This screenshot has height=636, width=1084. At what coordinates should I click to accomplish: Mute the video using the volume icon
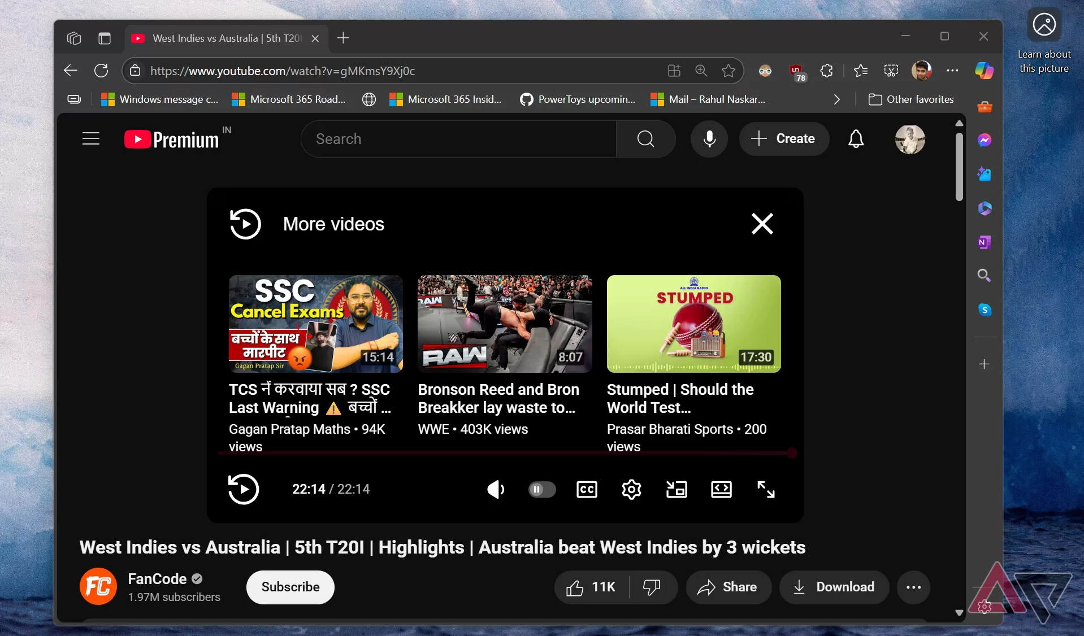pyautogui.click(x=495, y=489)
